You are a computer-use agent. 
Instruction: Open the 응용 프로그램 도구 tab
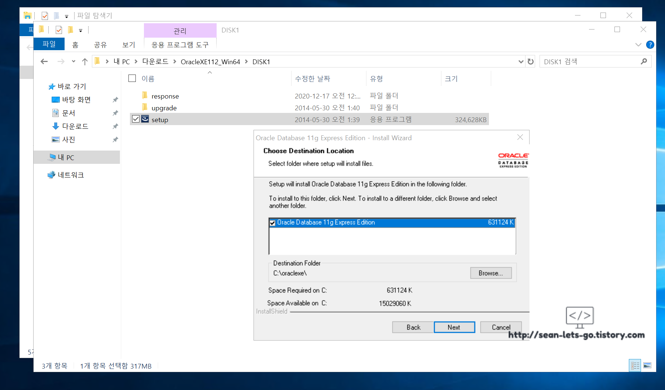point(180,45)
